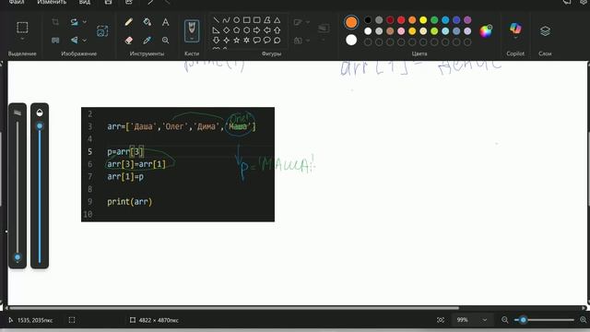The image size is (590, 332).
Task: Click the brush size slider handle
Action: [x=18, y=257]
